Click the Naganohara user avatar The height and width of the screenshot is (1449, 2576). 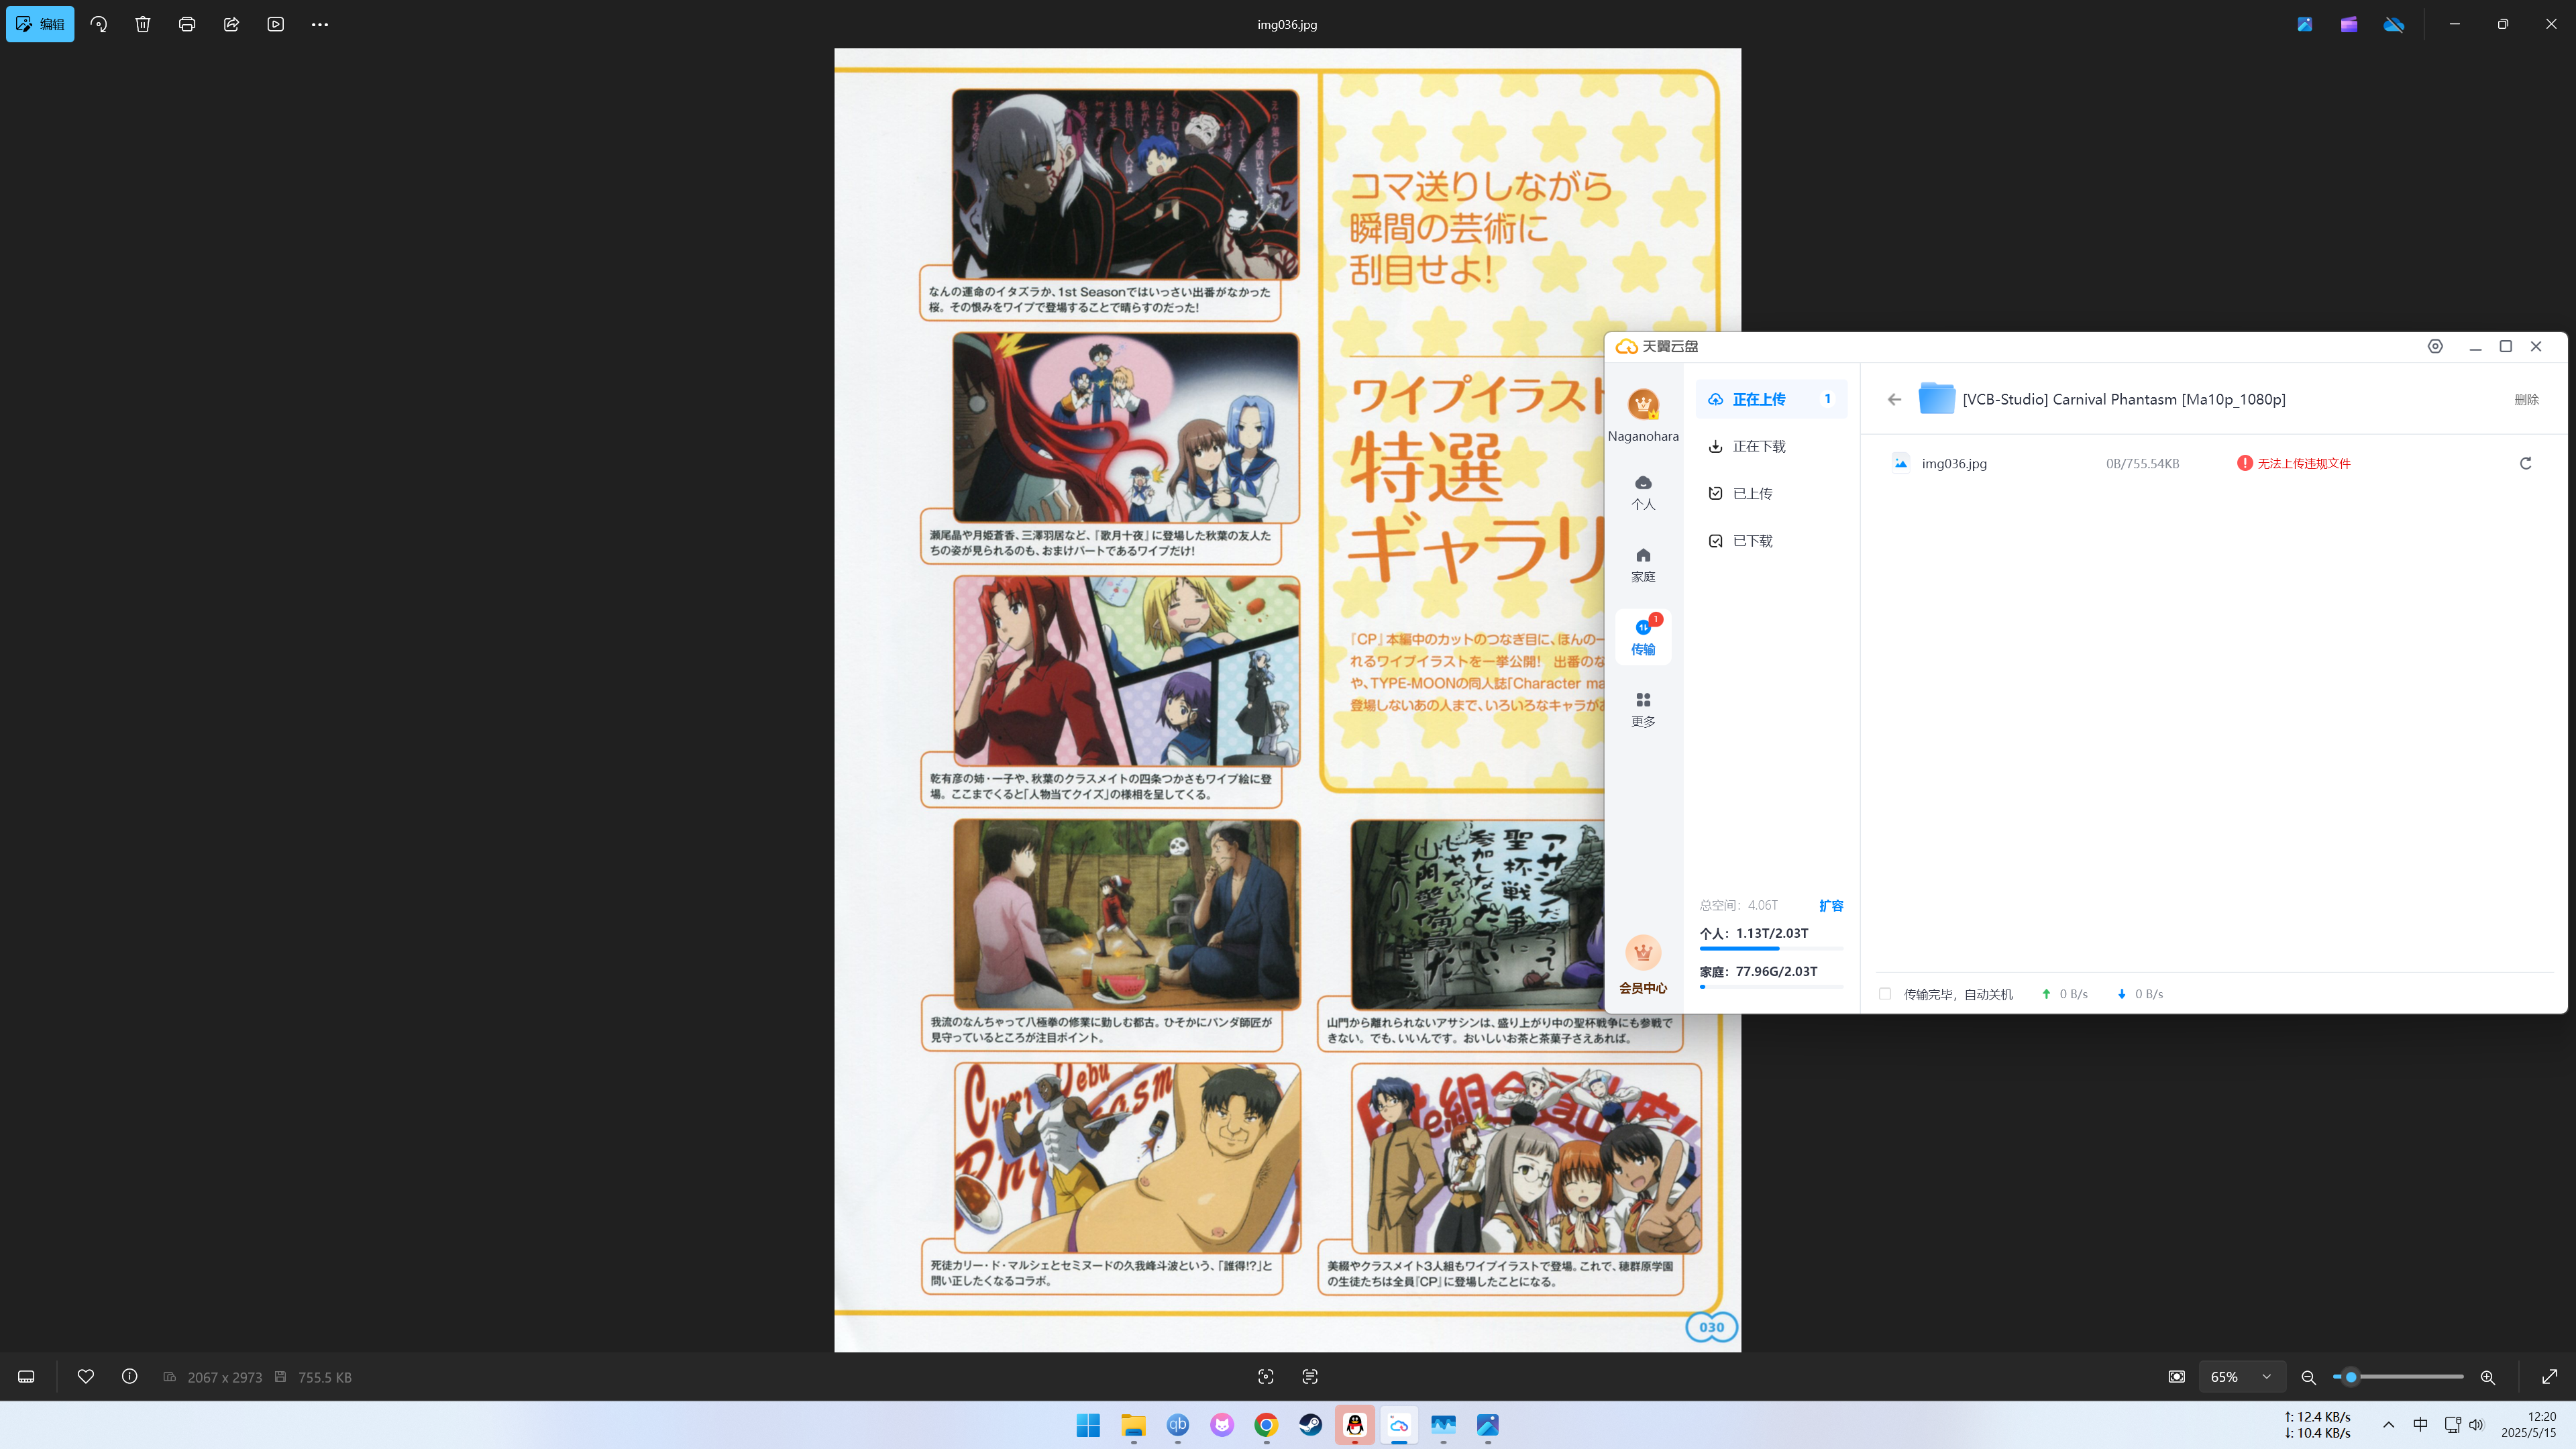click(1643, 405)
